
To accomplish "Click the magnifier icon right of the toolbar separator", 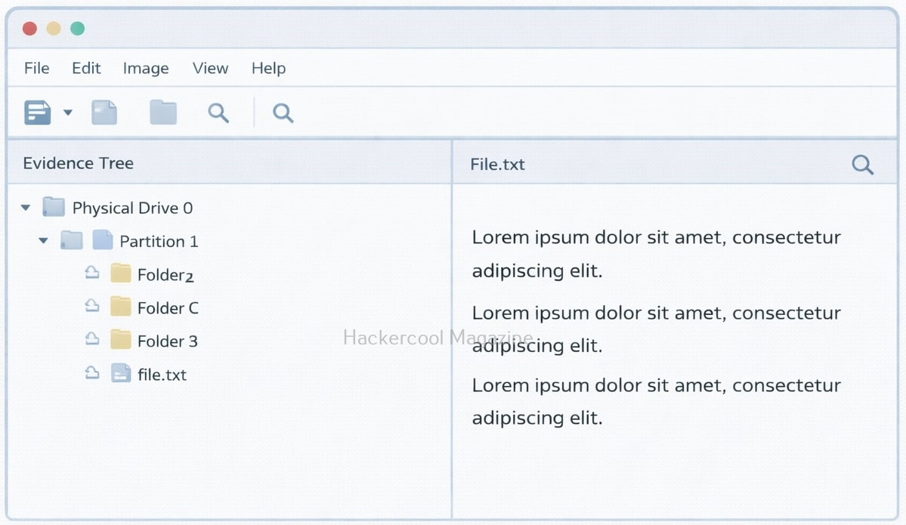I will pos(283,113).
